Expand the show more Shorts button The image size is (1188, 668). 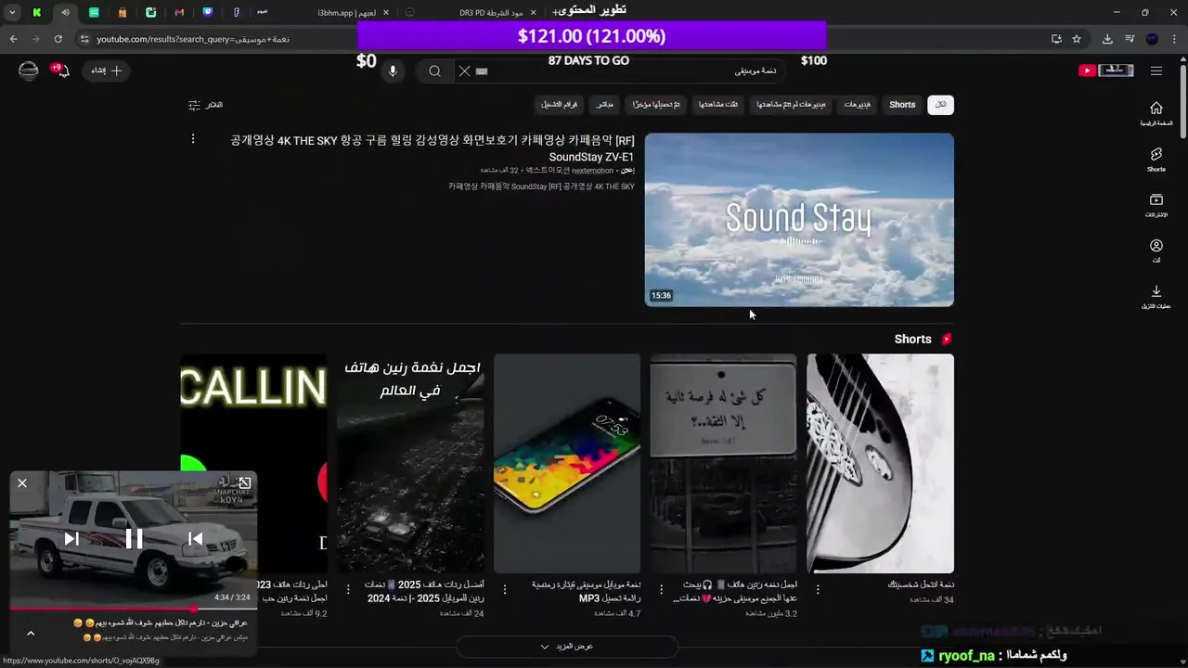tap(567, 647)
